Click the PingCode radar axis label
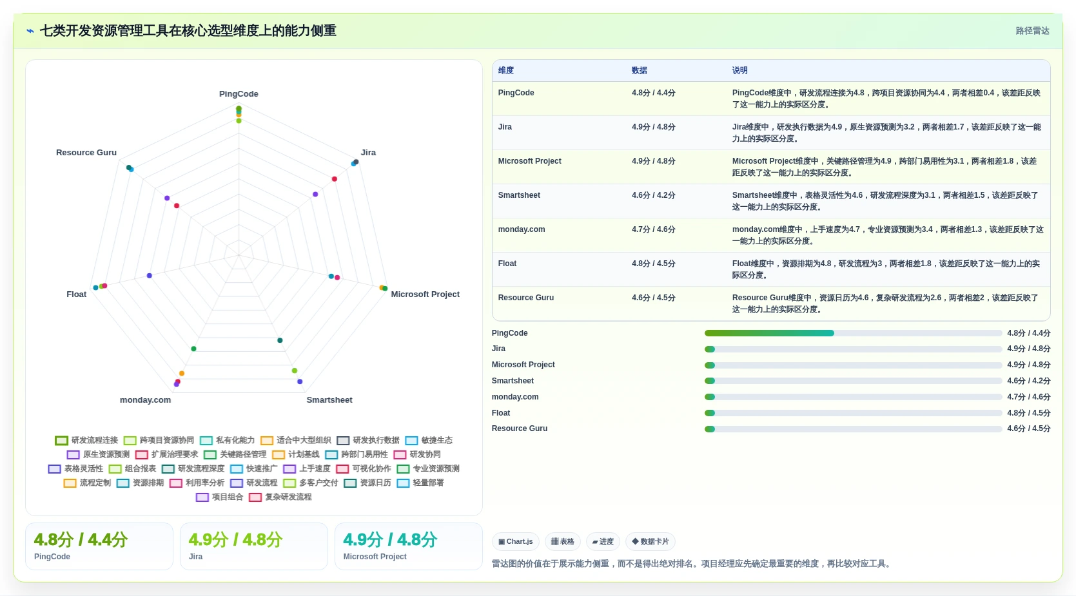The image size is (1076, 596). [239, 94]
